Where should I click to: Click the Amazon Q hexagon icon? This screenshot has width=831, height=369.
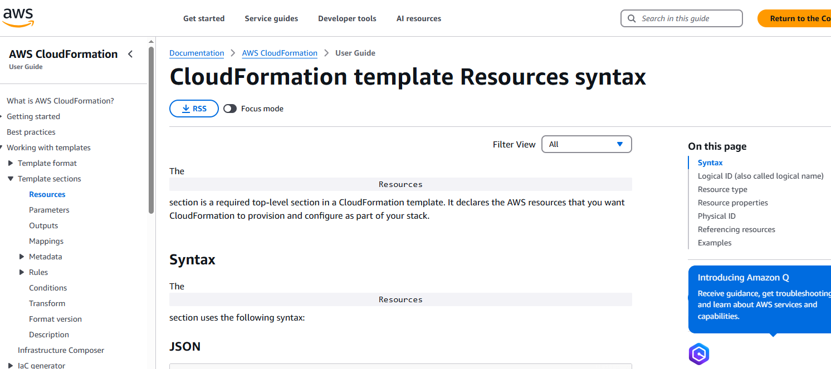pyautogui.click(x=699, y=354)
